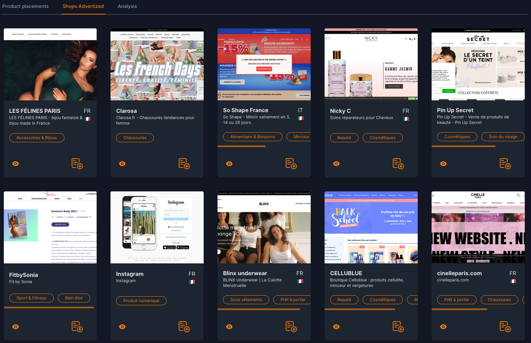
Task: Click the add-note icon on LES FÉLINES PARIS card
Action: [x=77, y=163]
